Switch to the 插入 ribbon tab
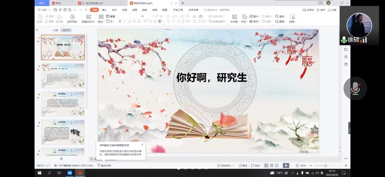The width and height of the screenshot is (385, 177). point(105,10)
